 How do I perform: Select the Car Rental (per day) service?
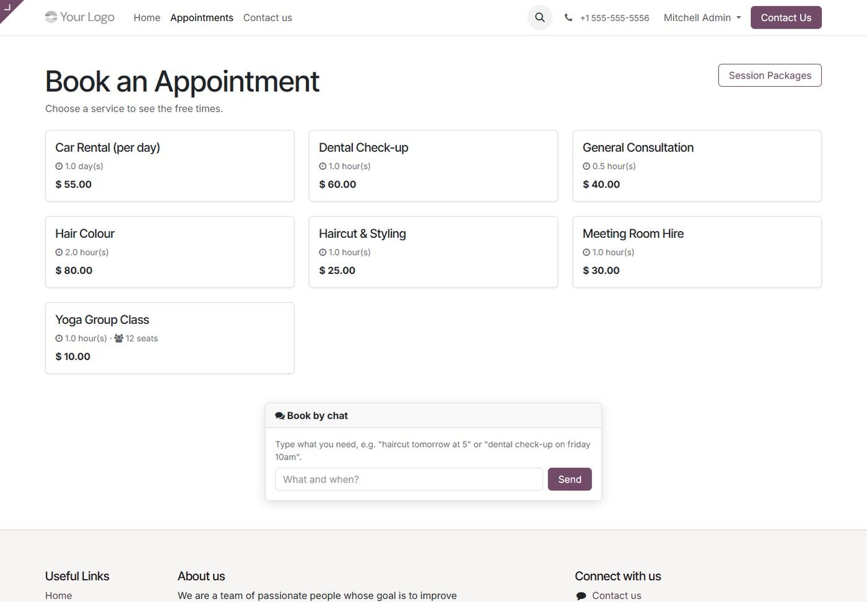[170, 166]
